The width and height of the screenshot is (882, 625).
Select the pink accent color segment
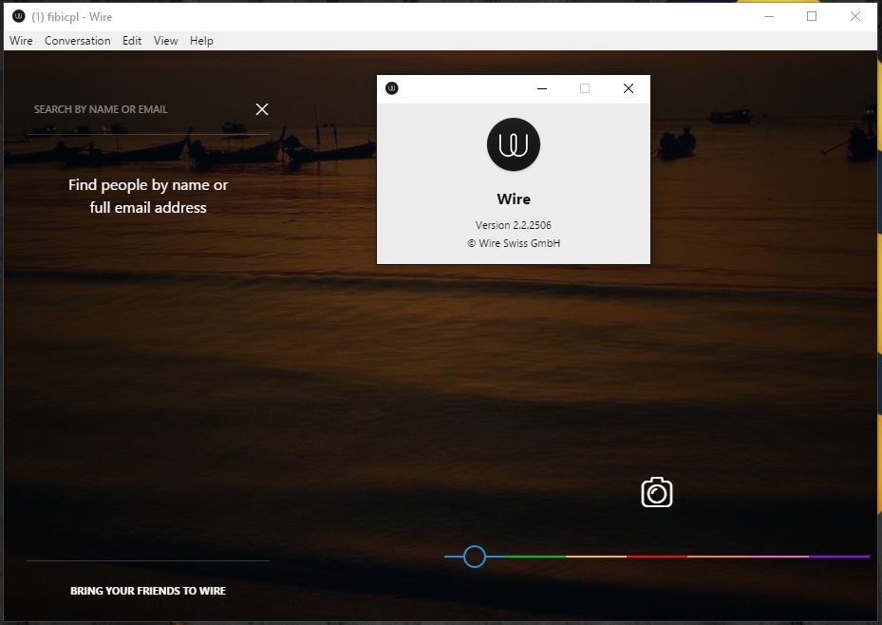(x=779, y=557)
